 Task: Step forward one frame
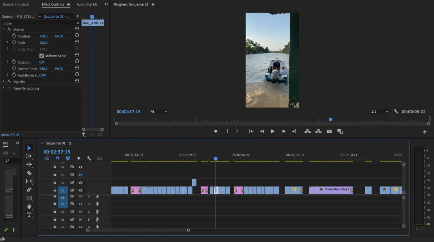point(284,131)
